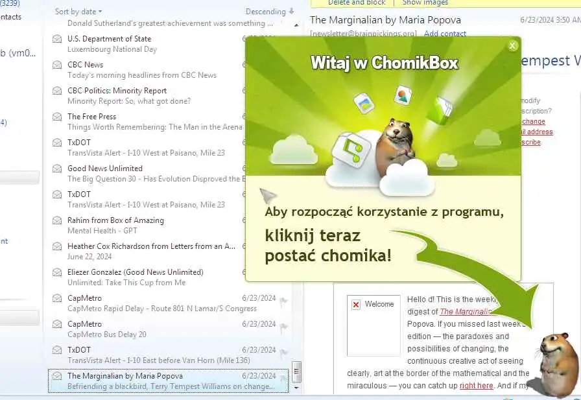Image resolution: width=581 pixels, height=400 pixels.
Task: Click the blocked Welcome image placeholder
Action: 373,325
